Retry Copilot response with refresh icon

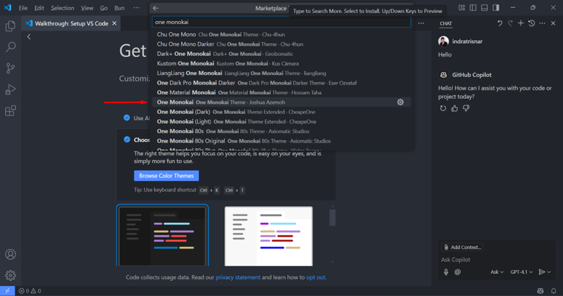443,108
